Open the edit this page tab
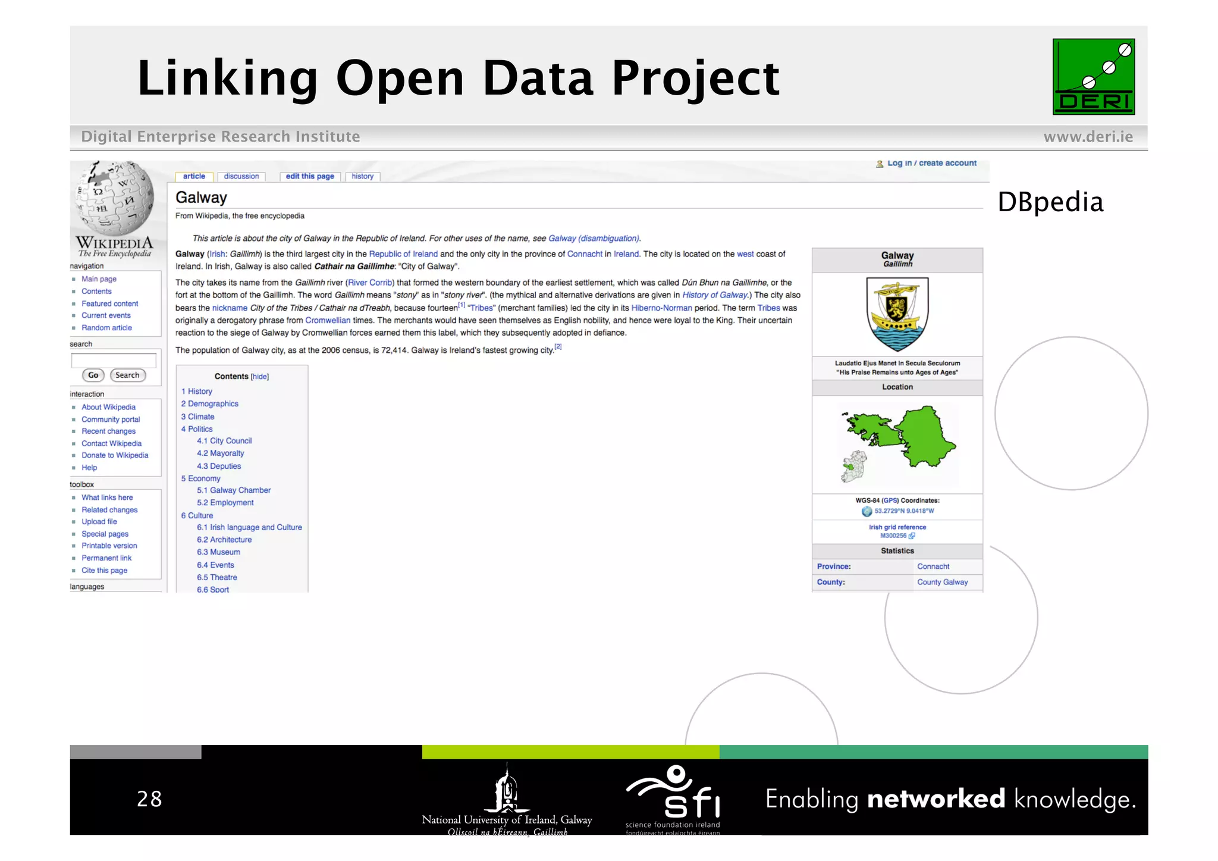 [310, 176]
